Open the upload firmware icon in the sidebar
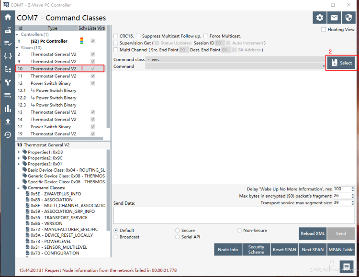Screen dimensions: 359x277 (8, 122)
